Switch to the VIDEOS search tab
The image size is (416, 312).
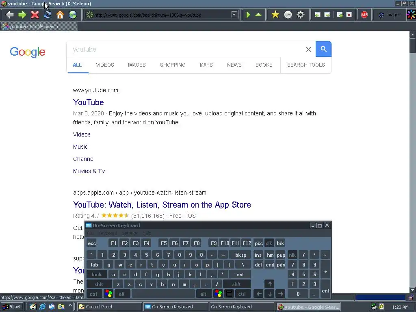click(105, 65)
